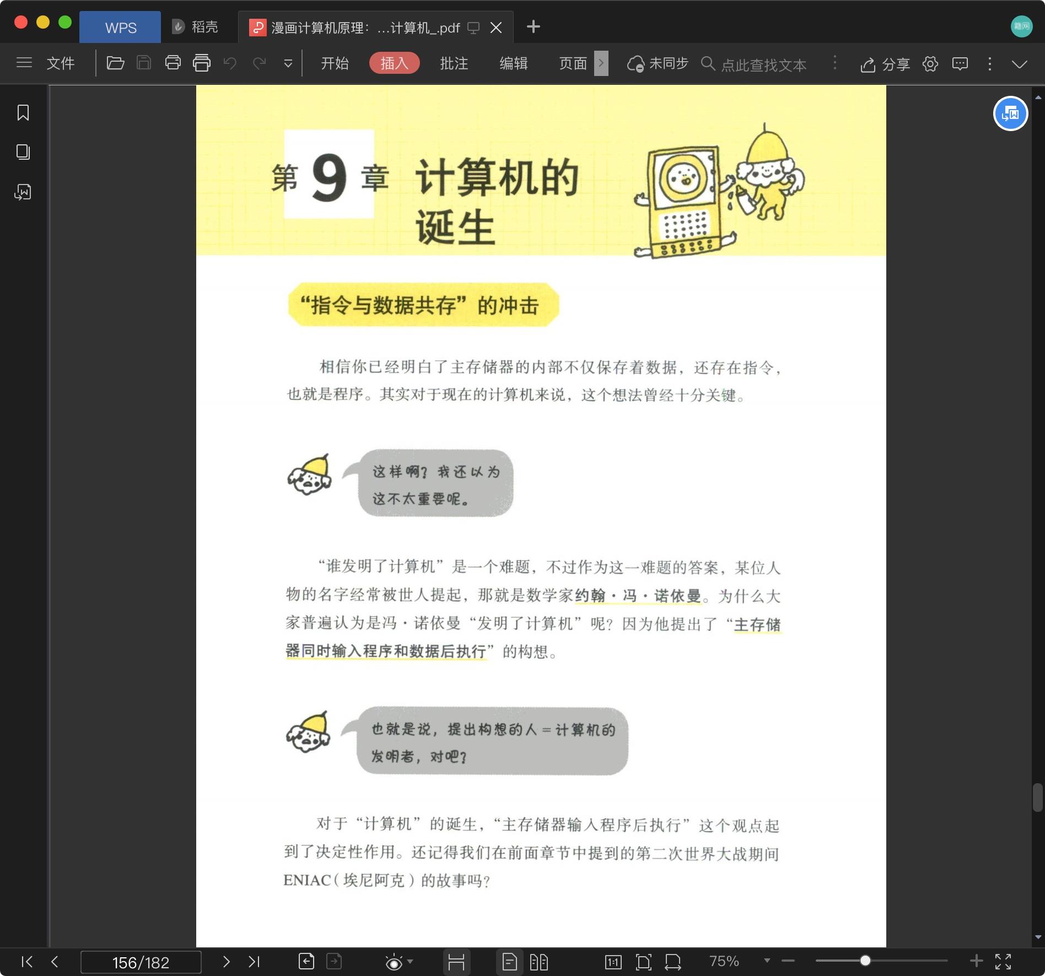Click the zoom slider handle

[865, 961]
